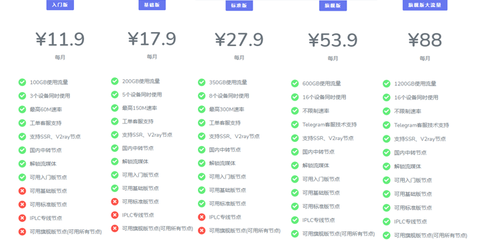Click red cross beside 可用基础版节点 in ¥11.9 plan

[x=23, y=191]
